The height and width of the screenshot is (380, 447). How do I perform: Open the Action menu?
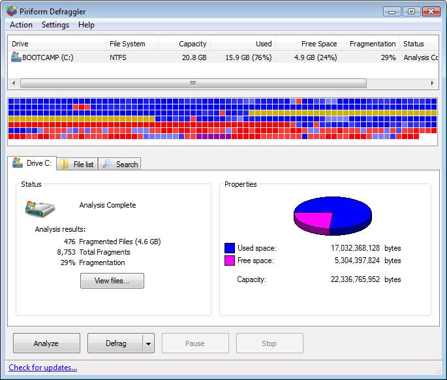tap(21, 25)
